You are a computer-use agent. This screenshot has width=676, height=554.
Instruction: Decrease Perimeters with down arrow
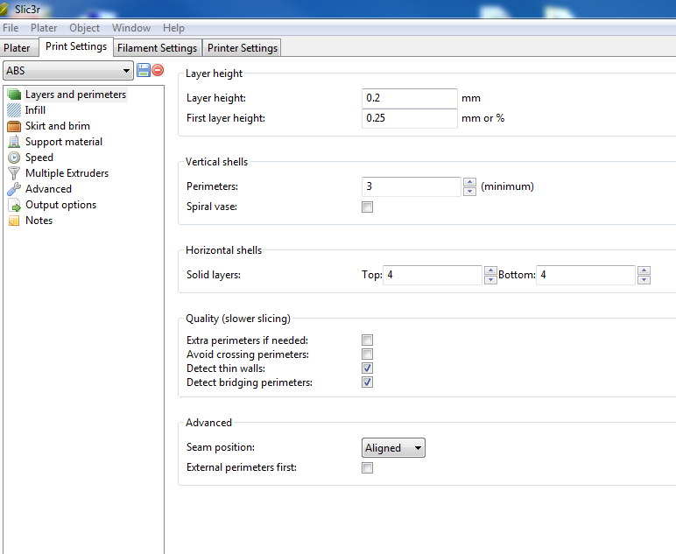[469, 192]
